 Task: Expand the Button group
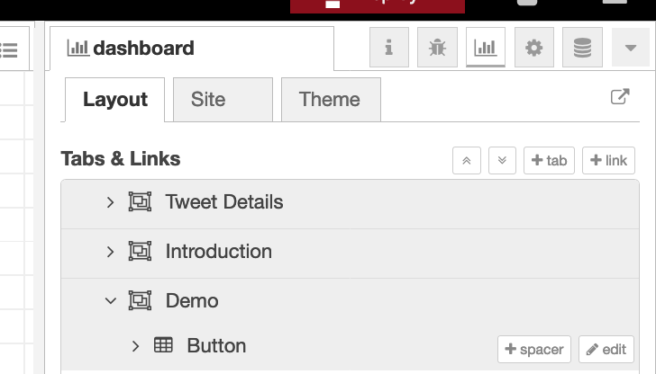click(135, 345)
